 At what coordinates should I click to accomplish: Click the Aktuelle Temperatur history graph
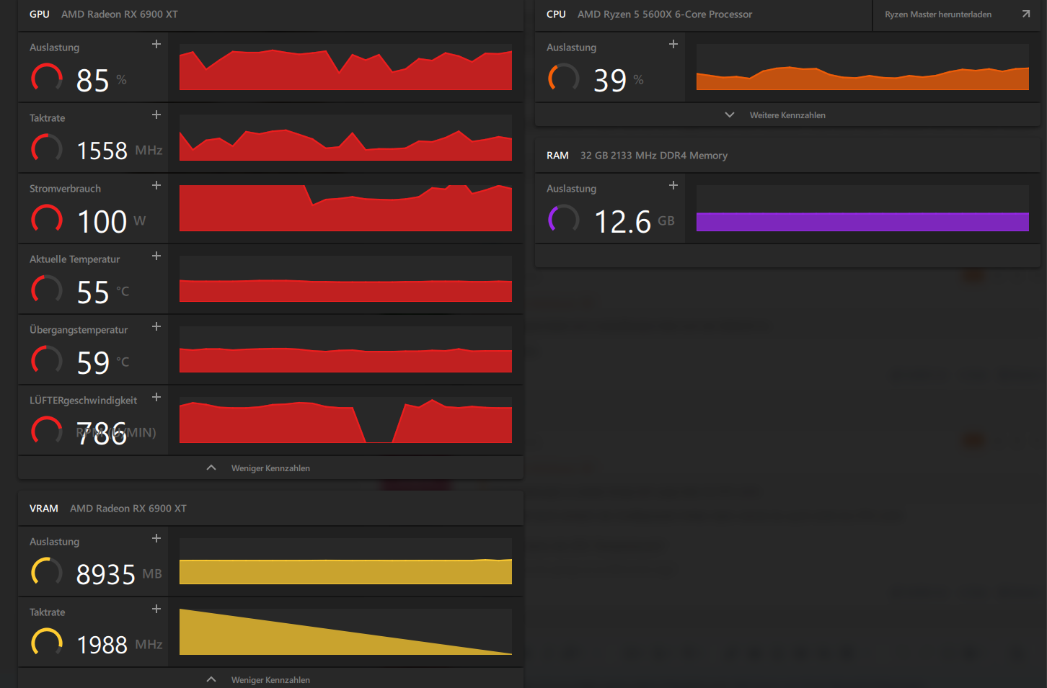(345, 279)
